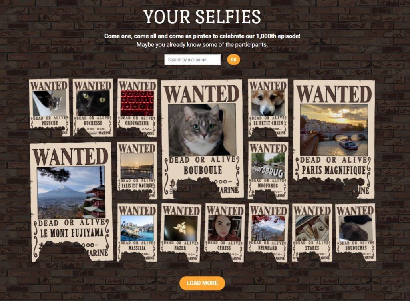Viewport: 410px width, 301px height.
Task: Open the Peluche wanted poster
Action: (x=49, y=108)
